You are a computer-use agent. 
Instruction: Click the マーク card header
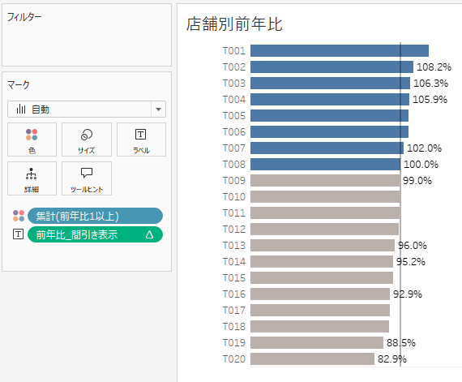point(19,85)
